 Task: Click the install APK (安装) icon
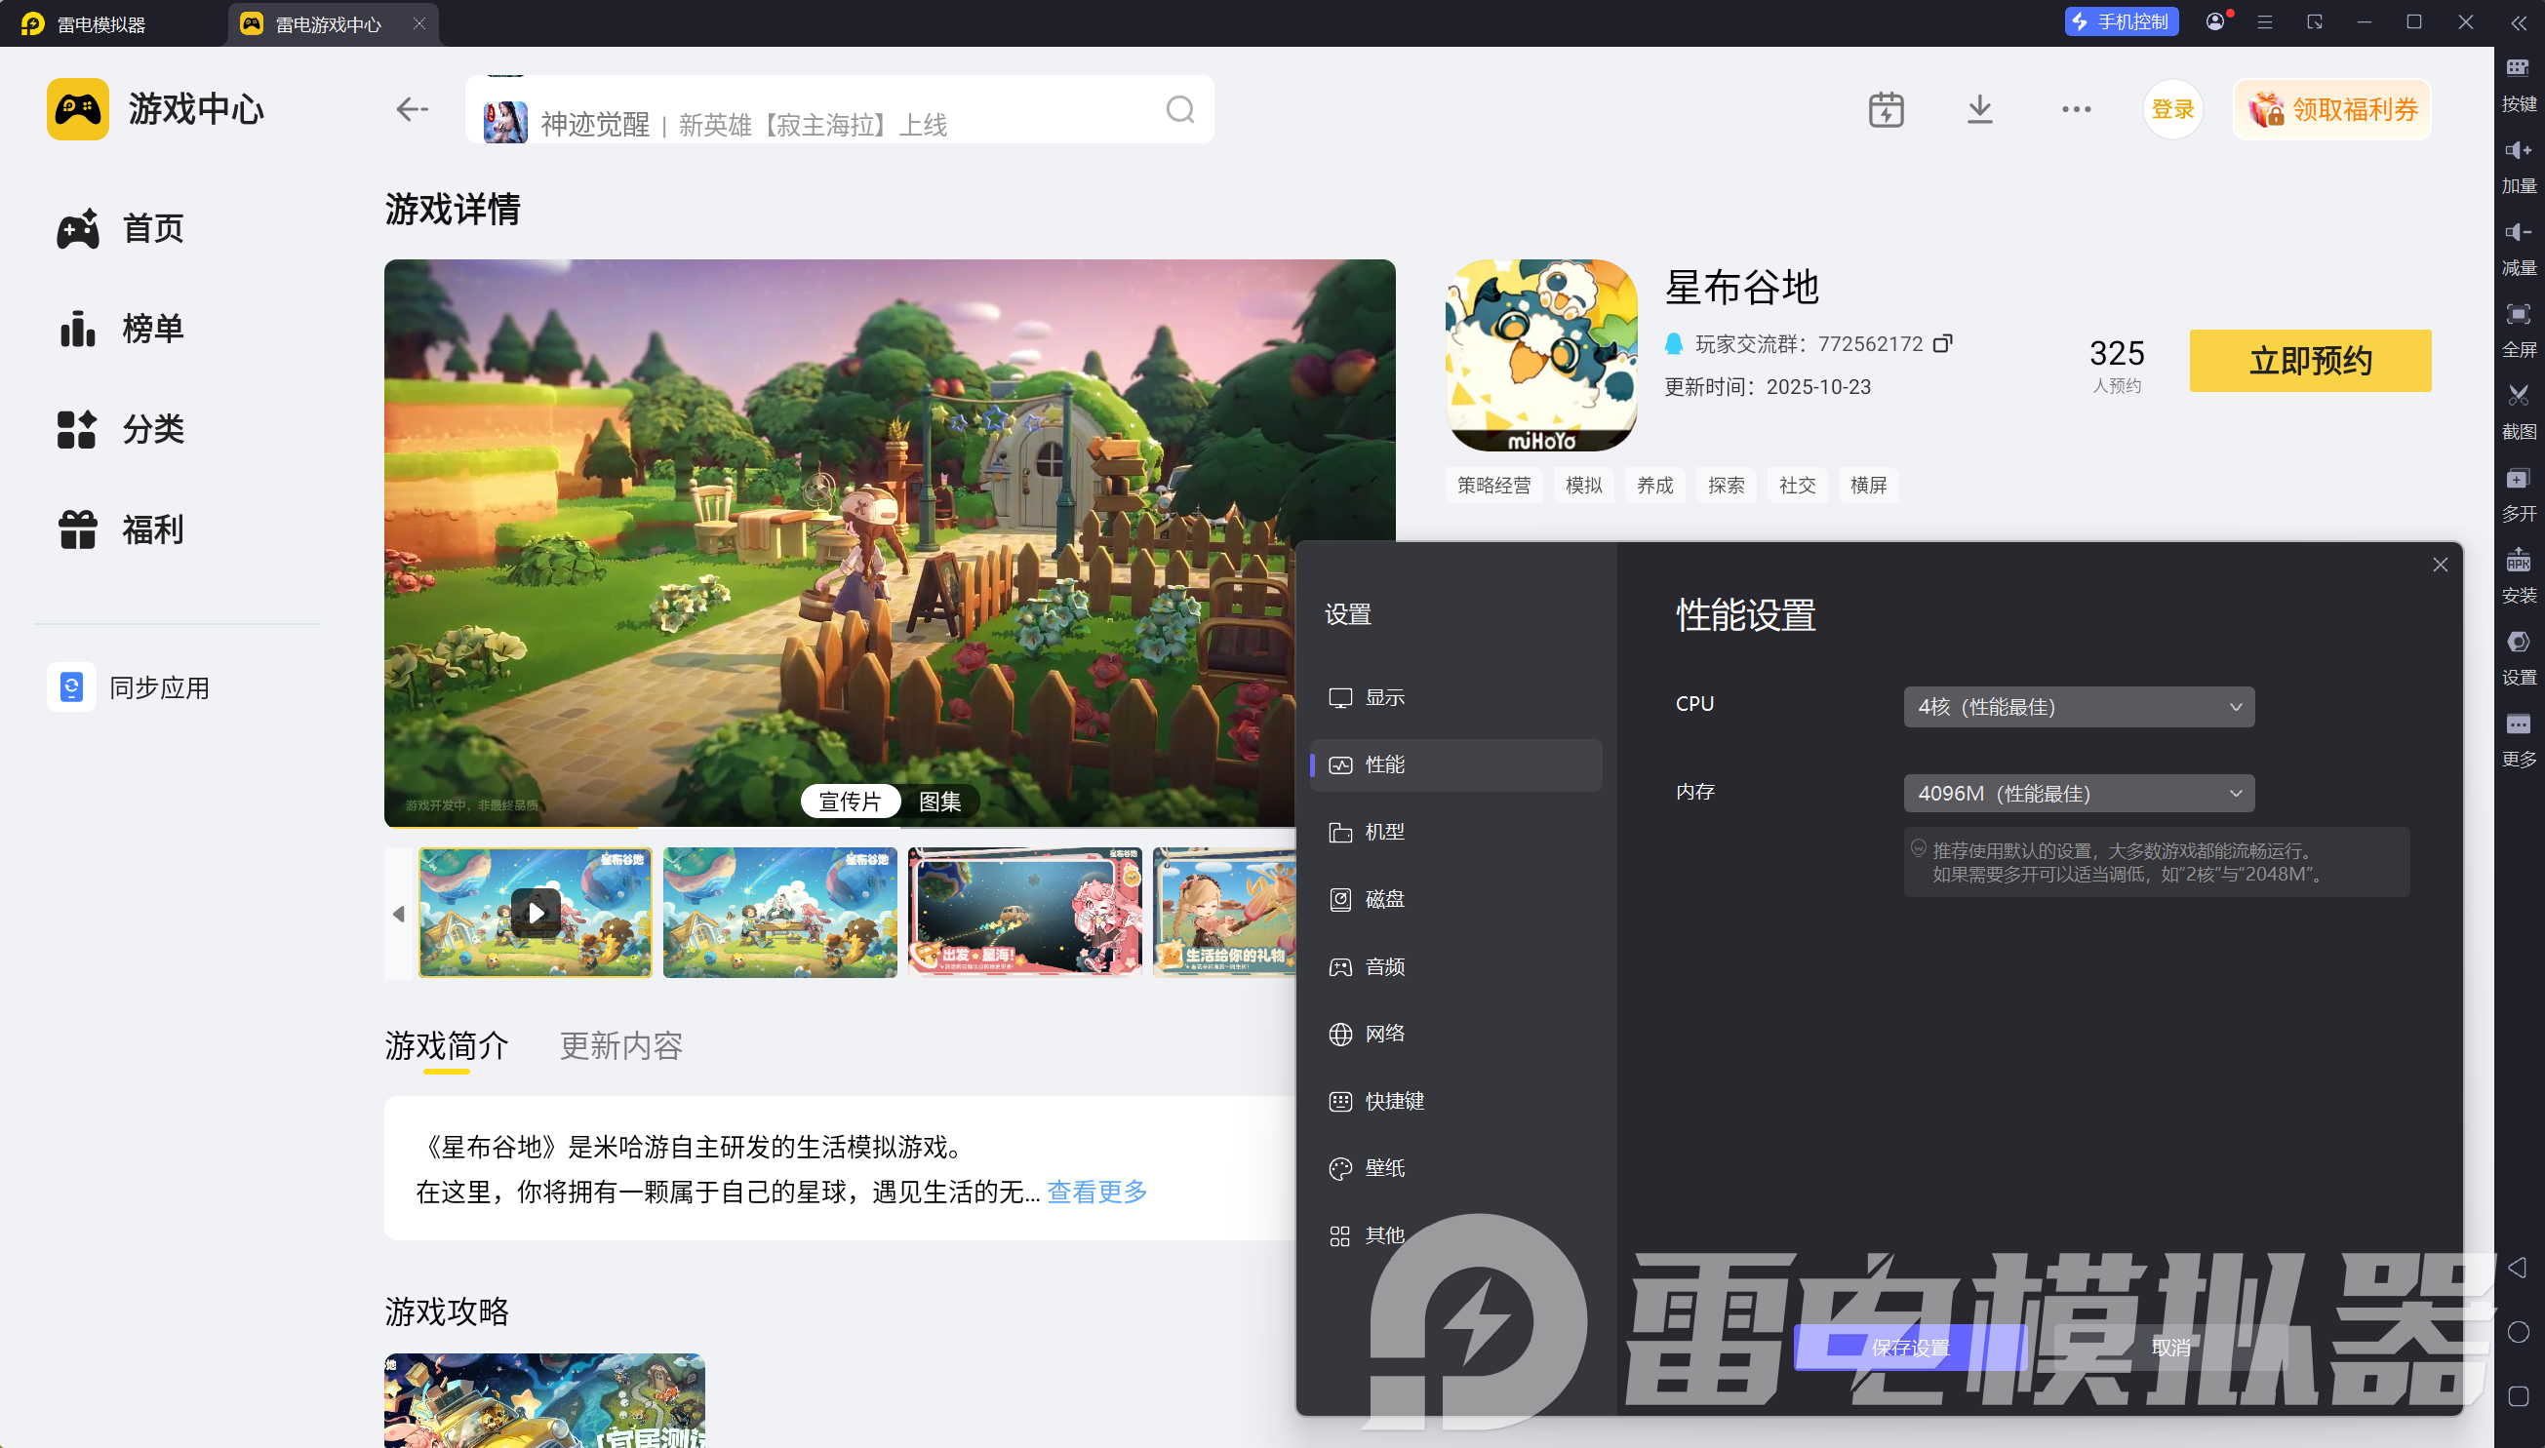tap(2518, 561)
